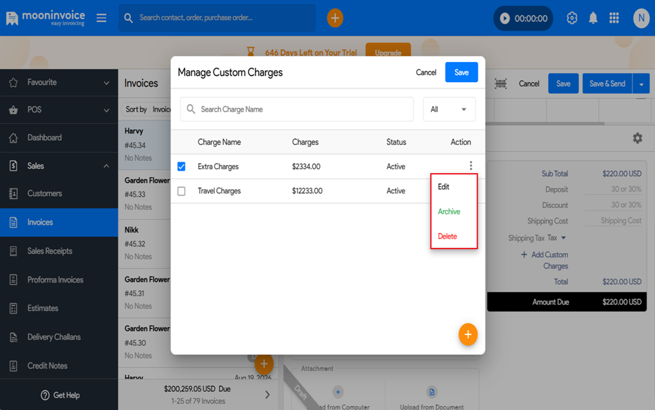
Task: Check the Travel Charges checkbox
Action: 181,191
